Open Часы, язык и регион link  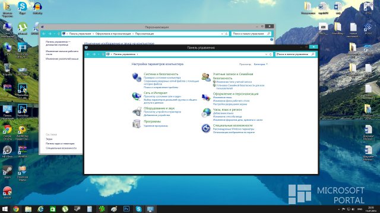pos(227,109)
